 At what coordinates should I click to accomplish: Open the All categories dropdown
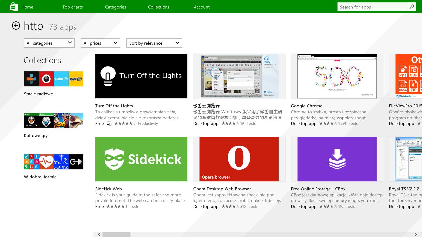49,43
